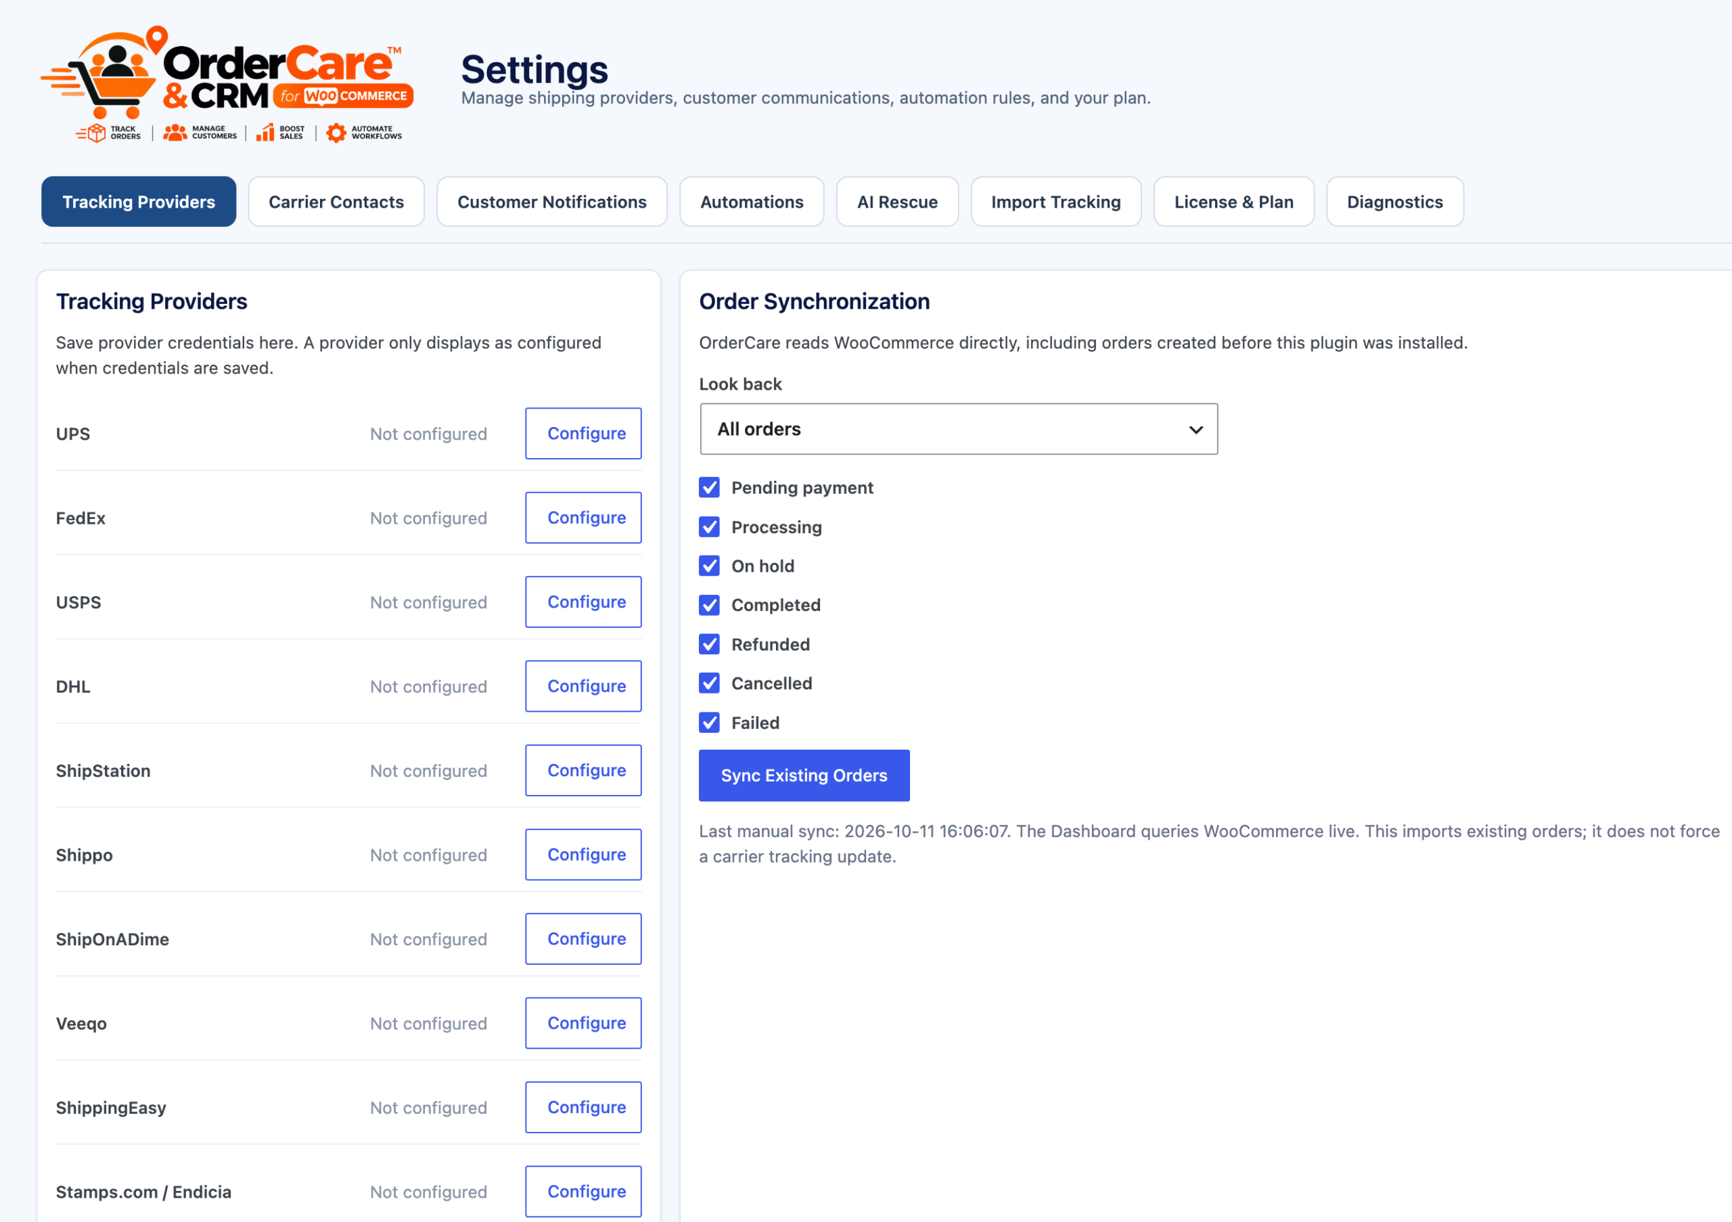Viewport: 1732px width, 1222px height.
Task: Set up DHL via Configure
Action: tap(584, 686)
